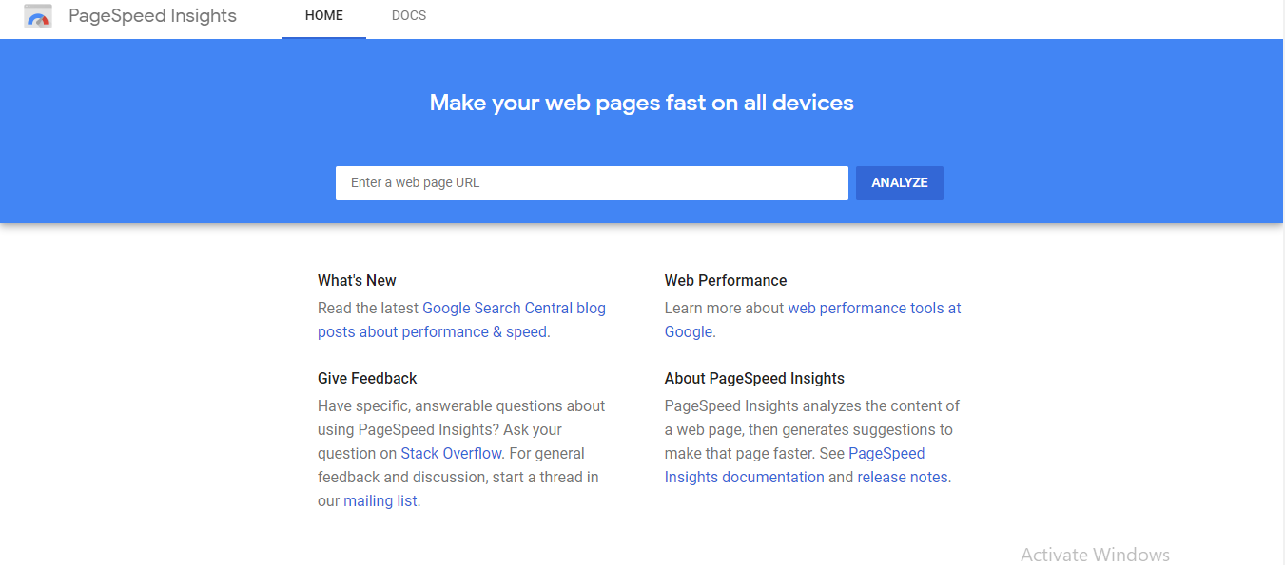This screenshot has height=565, width=1285.
Task: Visit the mailing list link
Action: [380, 500]
